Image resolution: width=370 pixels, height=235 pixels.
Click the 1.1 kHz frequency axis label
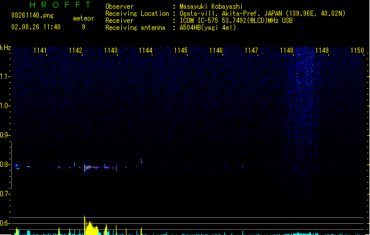pos(5,76)
